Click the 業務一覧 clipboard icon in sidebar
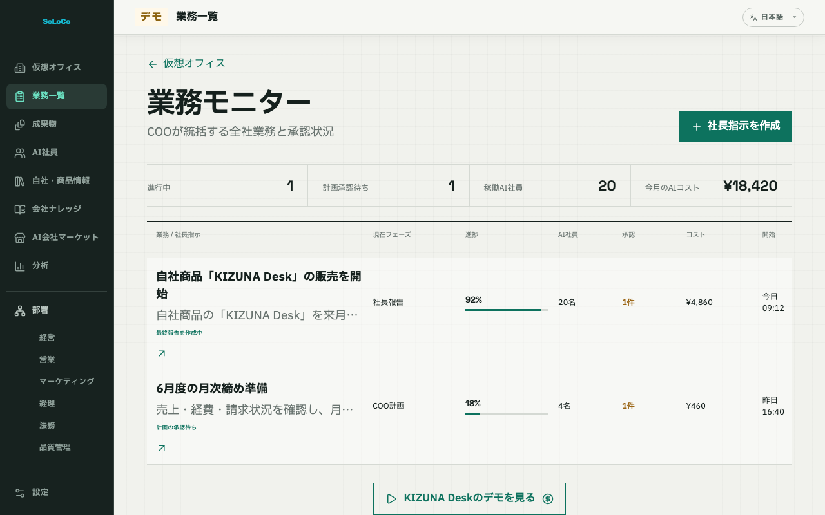 pos(20,96)
